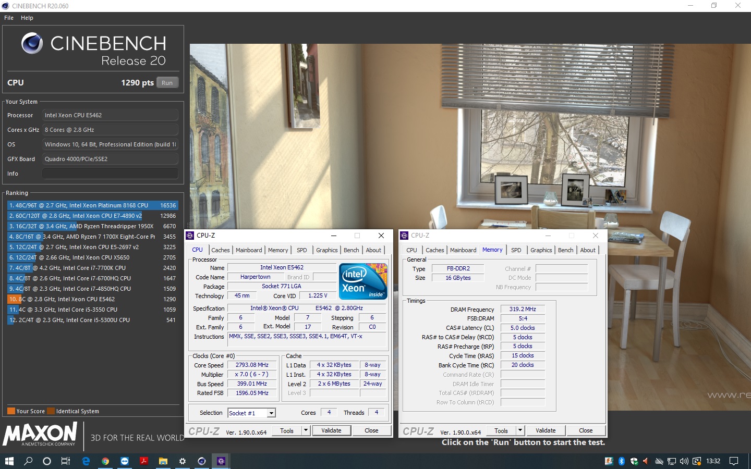
Task: Switch to Cinebench taskbar icon
Action: [202, 461]
